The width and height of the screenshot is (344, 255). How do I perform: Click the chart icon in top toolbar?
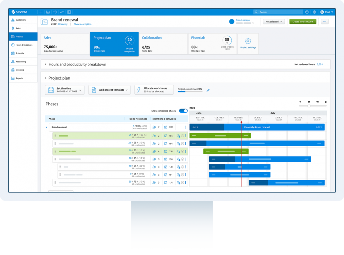48,12
